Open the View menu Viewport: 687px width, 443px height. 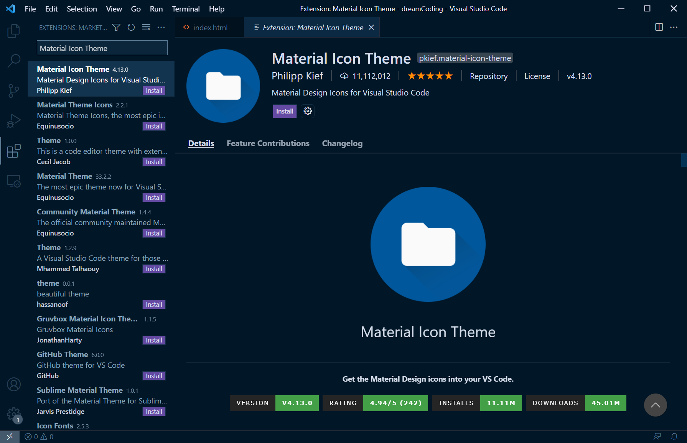pyautogui.click(x=114, y=8)
